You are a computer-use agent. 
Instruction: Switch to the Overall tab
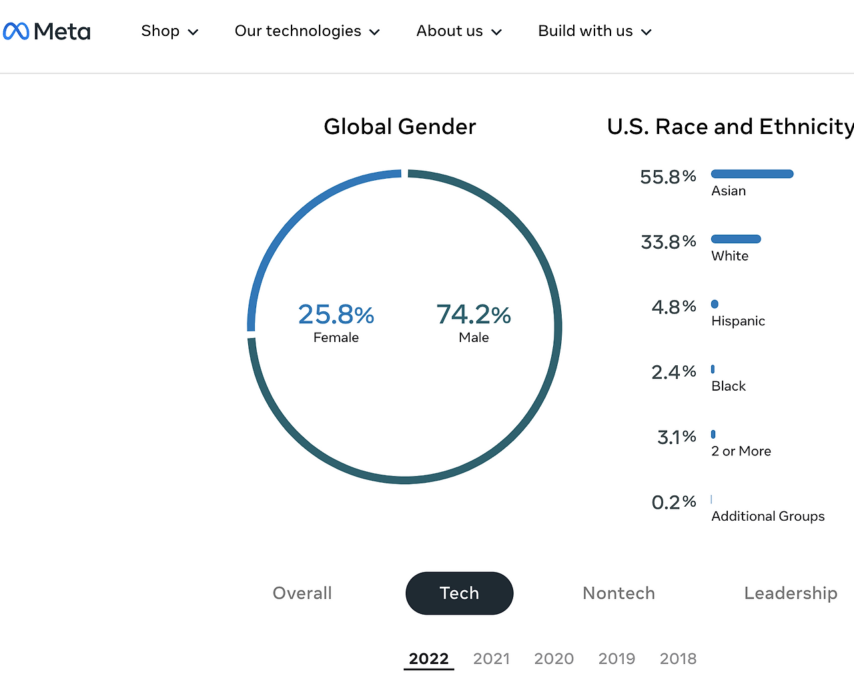pyautogui.click(x=302, y=593)
